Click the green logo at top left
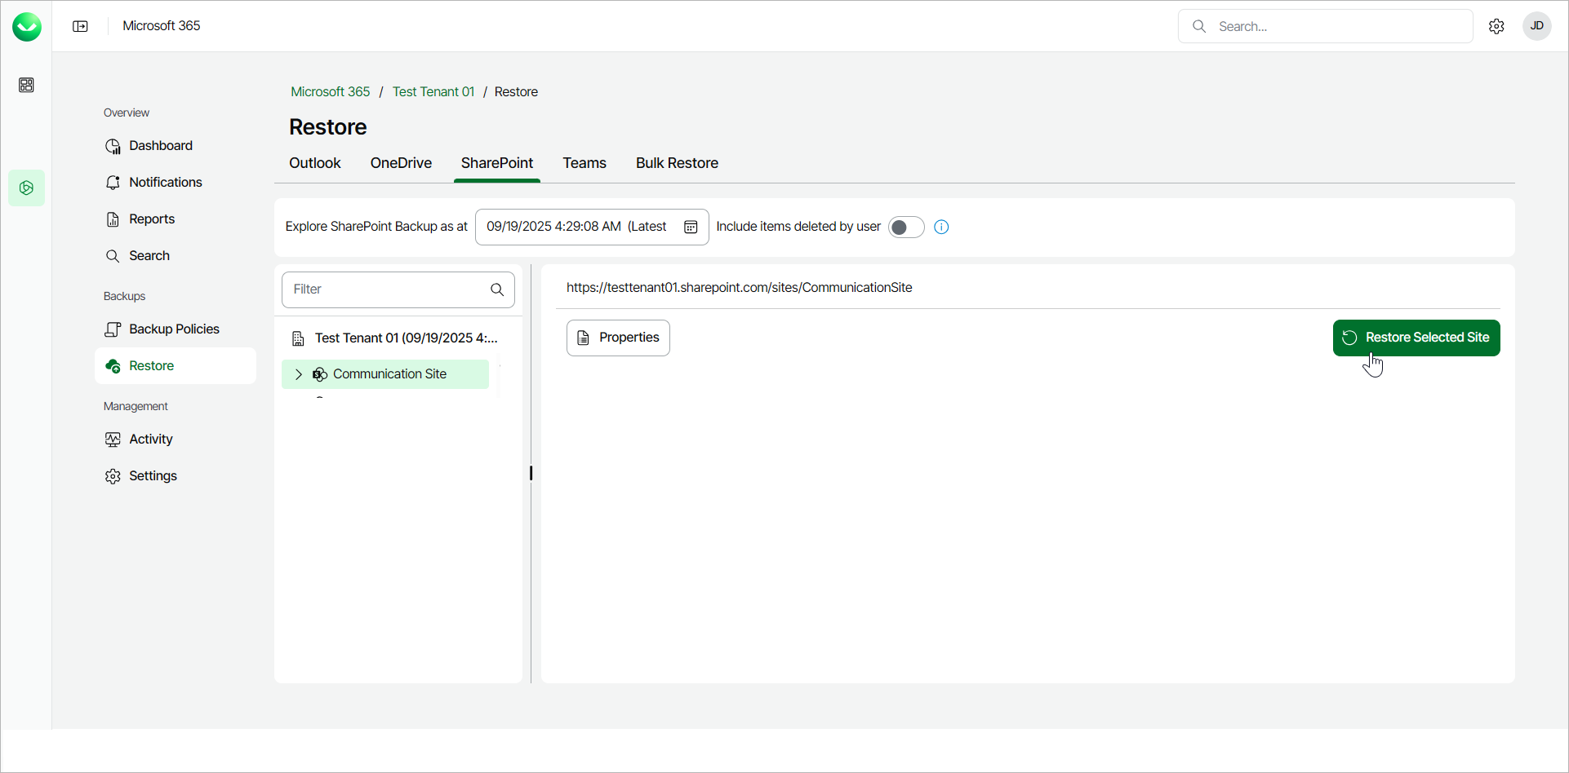The width and height of the screenshot is (1569, 773). (x=26, y=26)
